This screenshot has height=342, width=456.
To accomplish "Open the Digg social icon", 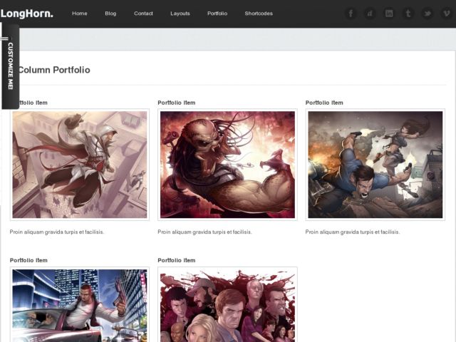I will click(x=370, y=14).
